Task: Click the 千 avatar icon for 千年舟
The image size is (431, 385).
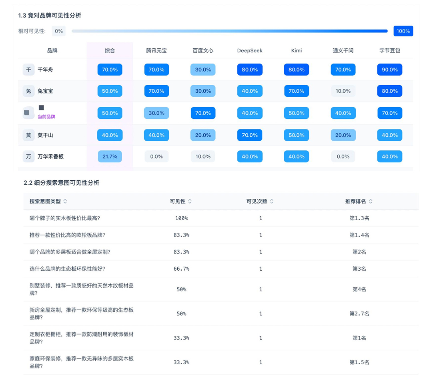Action: [28, 70]
